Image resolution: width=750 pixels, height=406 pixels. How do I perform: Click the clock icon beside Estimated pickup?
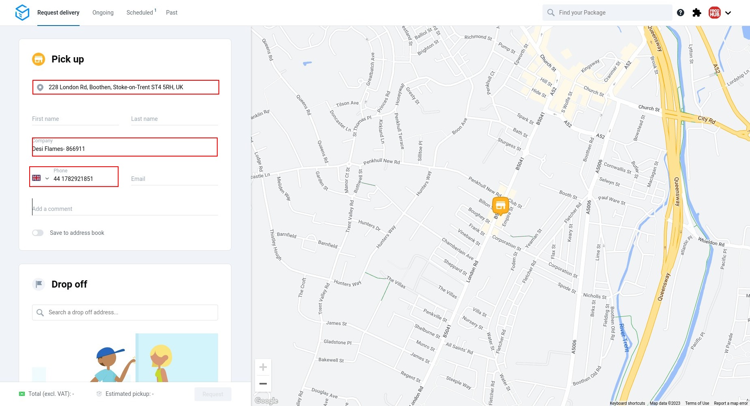pyautogui.click(x=99, y=394)
